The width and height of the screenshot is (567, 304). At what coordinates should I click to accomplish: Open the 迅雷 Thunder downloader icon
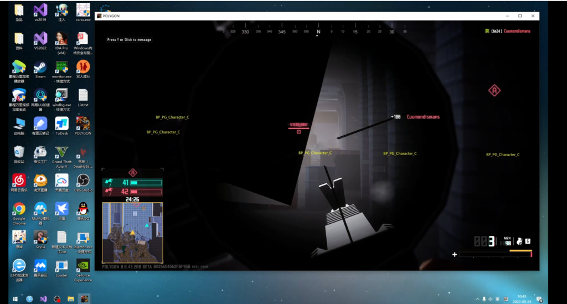[61, 211]
